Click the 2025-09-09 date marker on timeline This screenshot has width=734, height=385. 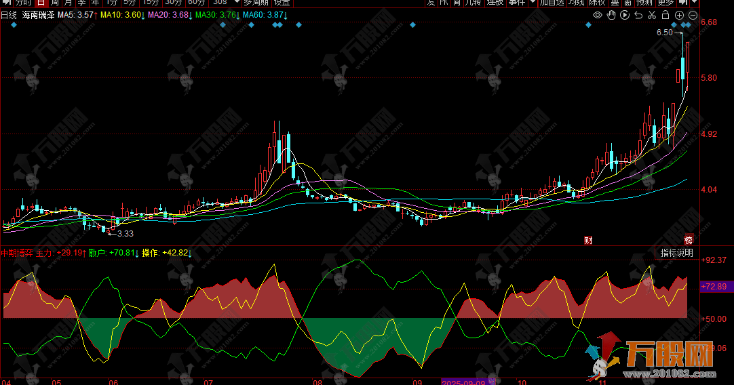pyautogui.click(x=464, y=382)
